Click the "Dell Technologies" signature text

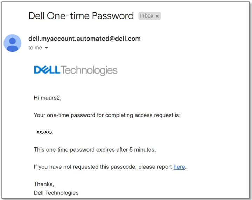56,193
